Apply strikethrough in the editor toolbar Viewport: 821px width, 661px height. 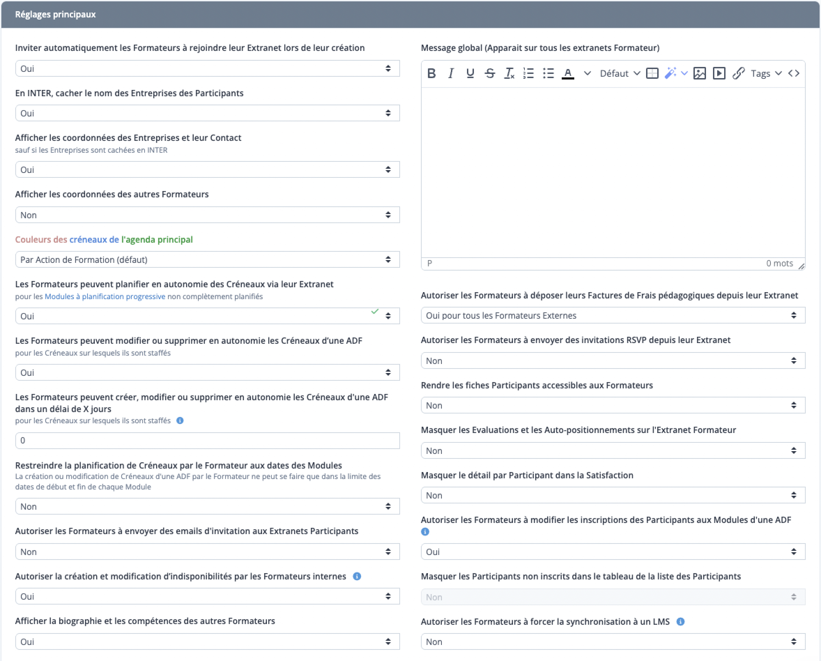[490, 73]
